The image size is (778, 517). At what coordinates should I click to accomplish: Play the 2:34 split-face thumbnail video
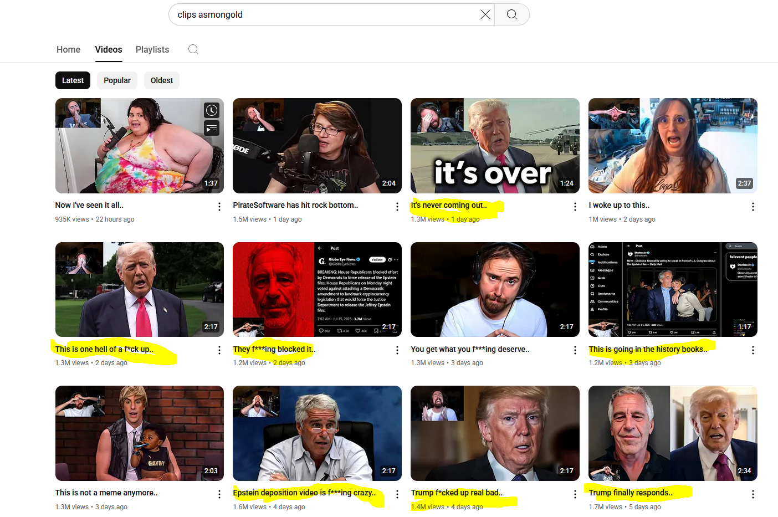tap(673, 433)
